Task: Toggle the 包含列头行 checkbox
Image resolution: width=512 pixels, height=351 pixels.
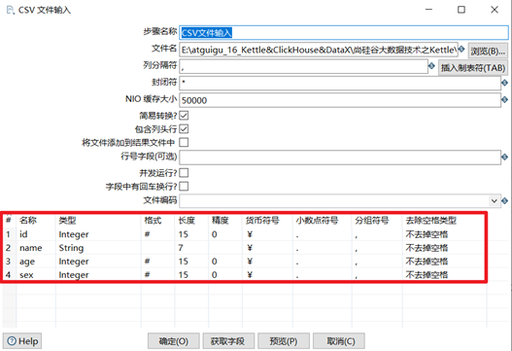Action: click(184, 129)
